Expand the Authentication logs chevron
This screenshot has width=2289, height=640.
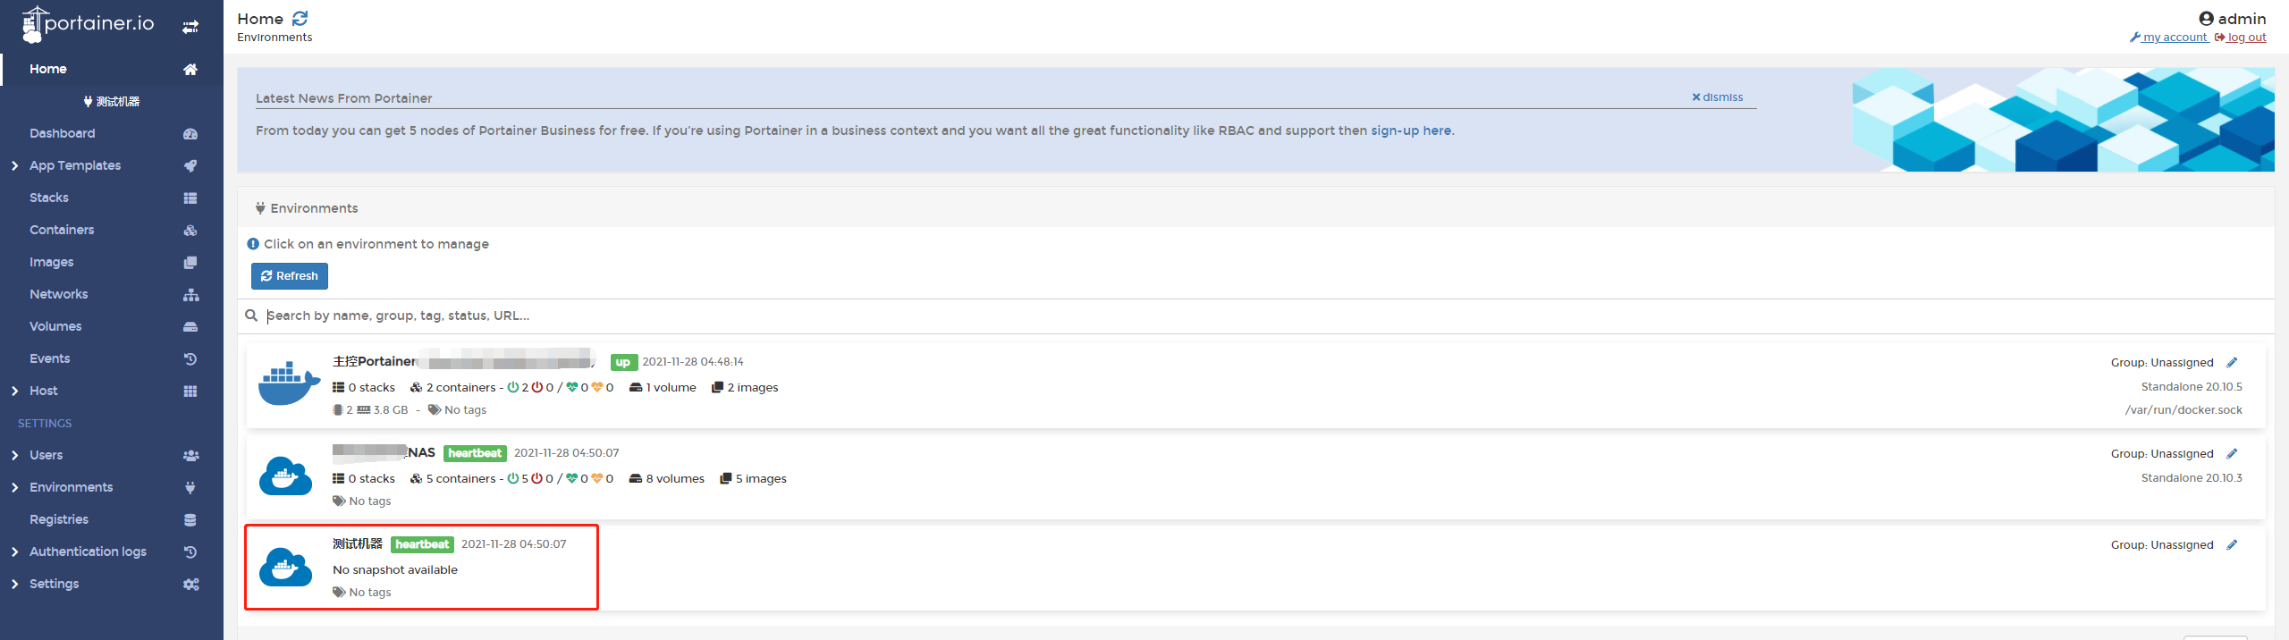[x=14, y=552]
